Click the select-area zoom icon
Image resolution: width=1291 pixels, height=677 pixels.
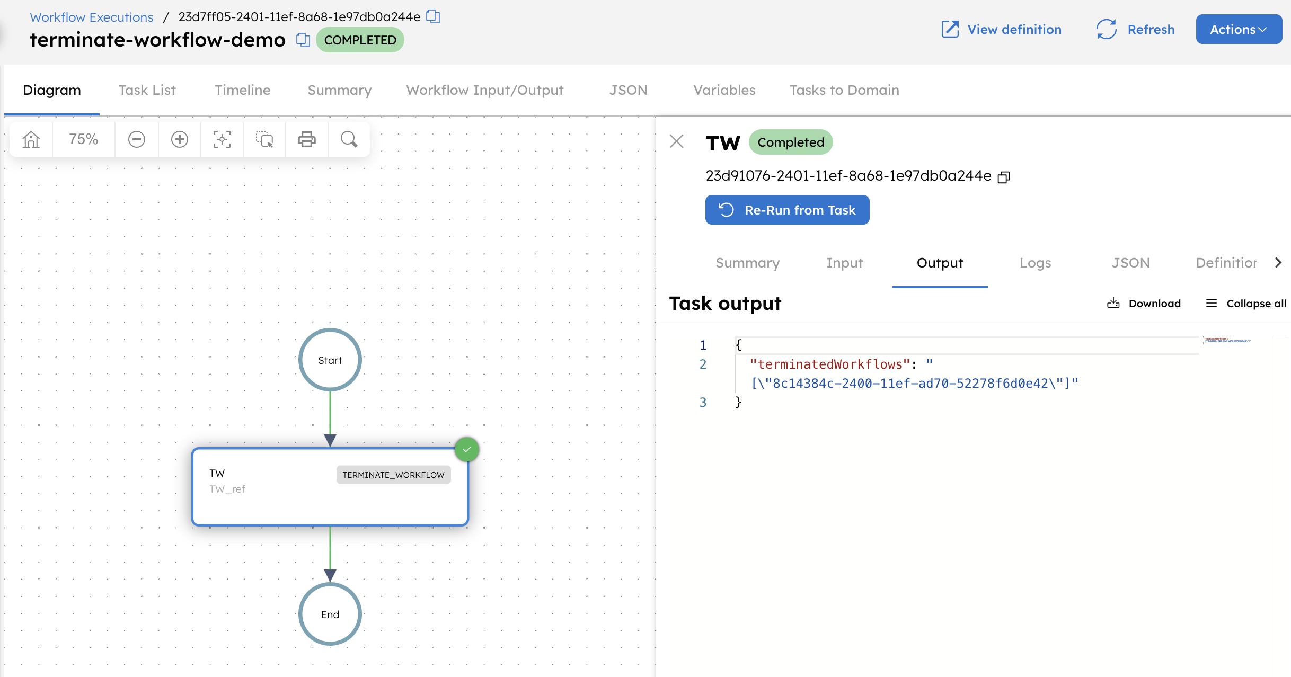tap(264, 139)
